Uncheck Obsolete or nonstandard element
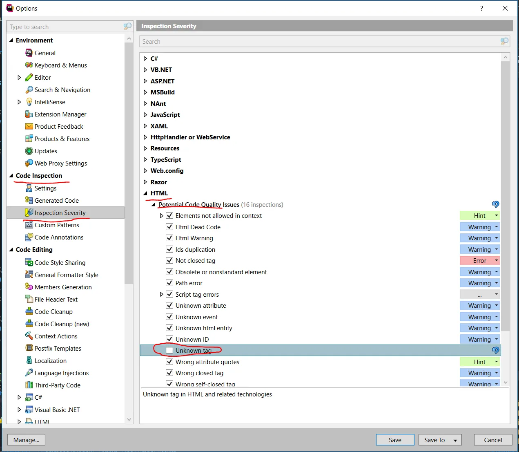This screenshot has height=452, width=519. (169, 272)
